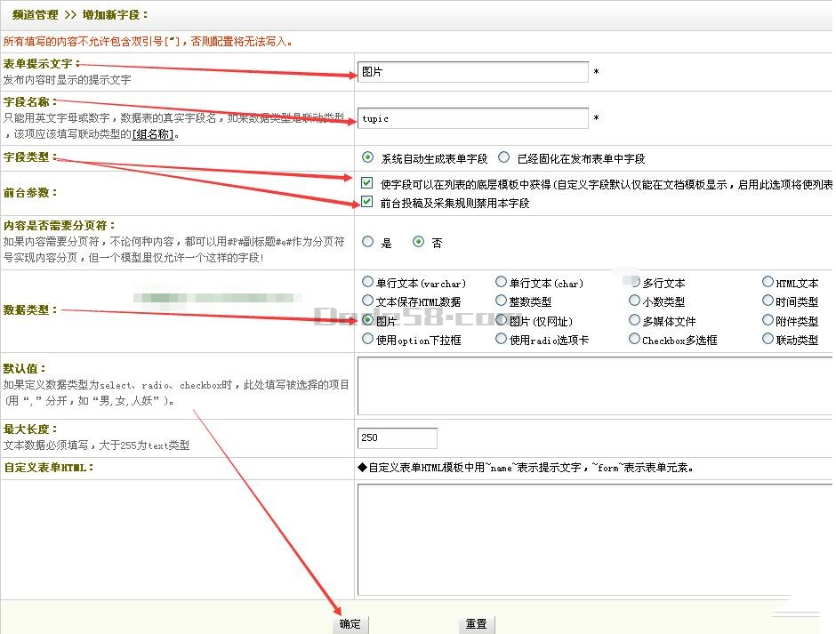
Task: Choose 联动类型 data type
Action: [768, 340]
